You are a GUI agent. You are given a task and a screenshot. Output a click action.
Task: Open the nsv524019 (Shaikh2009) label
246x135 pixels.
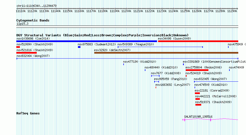204,73
